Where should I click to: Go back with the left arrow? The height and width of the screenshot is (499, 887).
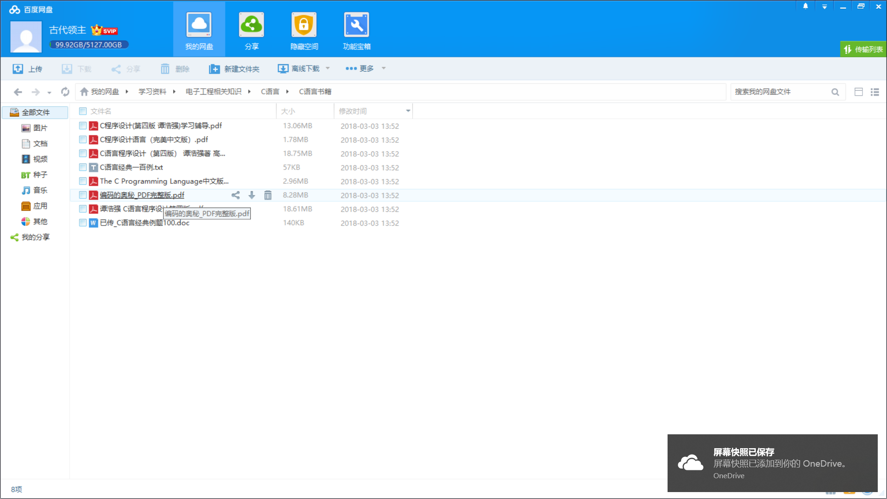pos(18,92)
